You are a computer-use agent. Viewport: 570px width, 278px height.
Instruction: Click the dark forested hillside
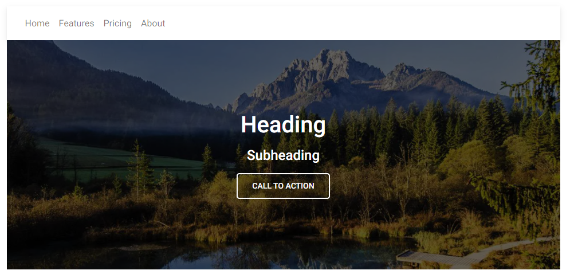pos(91,91)
